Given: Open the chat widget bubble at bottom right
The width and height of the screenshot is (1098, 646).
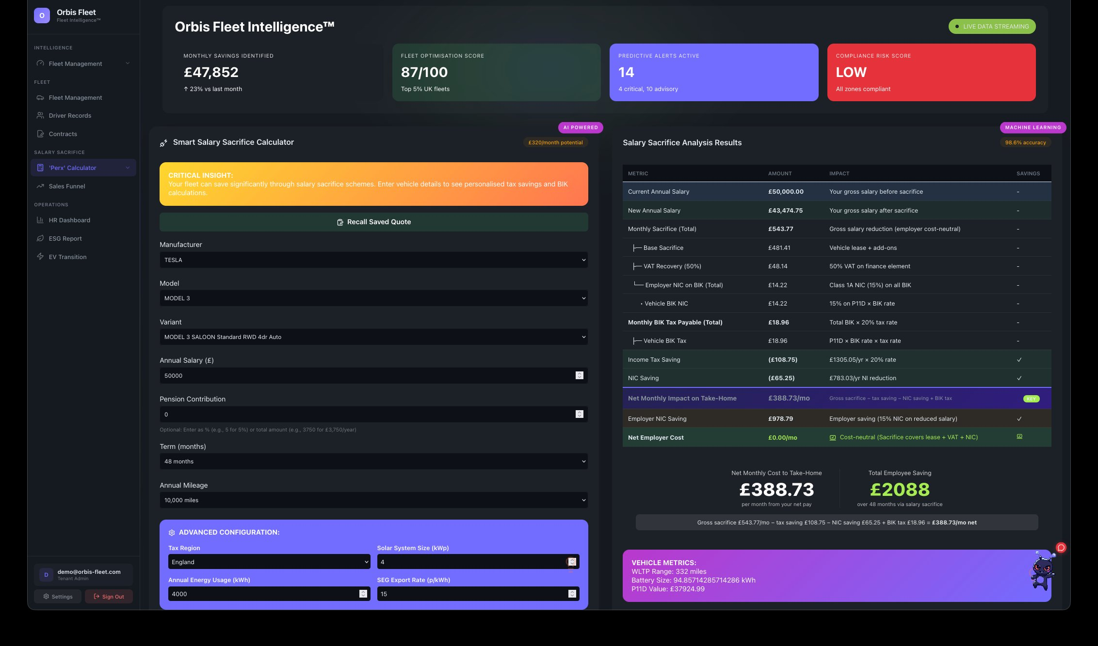Looking at the screenshot, I should click(x=1060, y=547).
